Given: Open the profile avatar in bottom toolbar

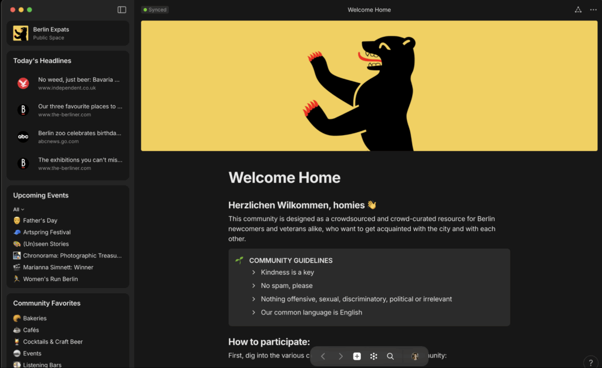Looking at the screenshot, I should point(414,356).
